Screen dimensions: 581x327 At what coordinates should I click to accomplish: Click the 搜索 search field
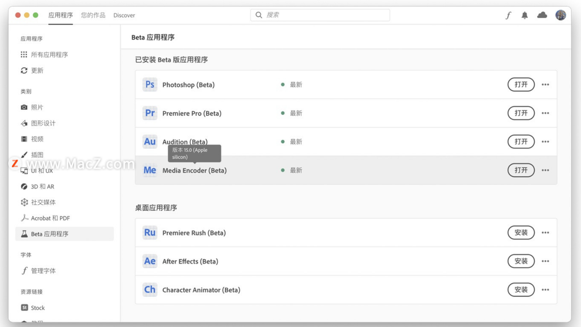click(x=320, y=15)
